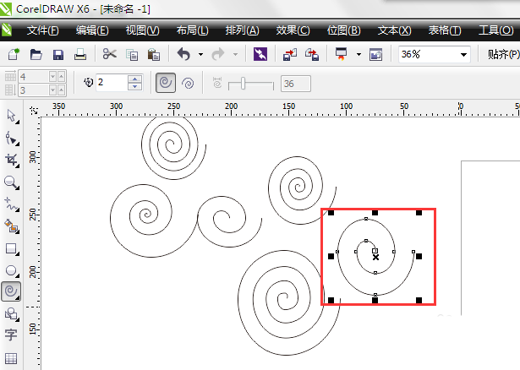Click the Export icon
520x370 pixels.
(312, 54)
